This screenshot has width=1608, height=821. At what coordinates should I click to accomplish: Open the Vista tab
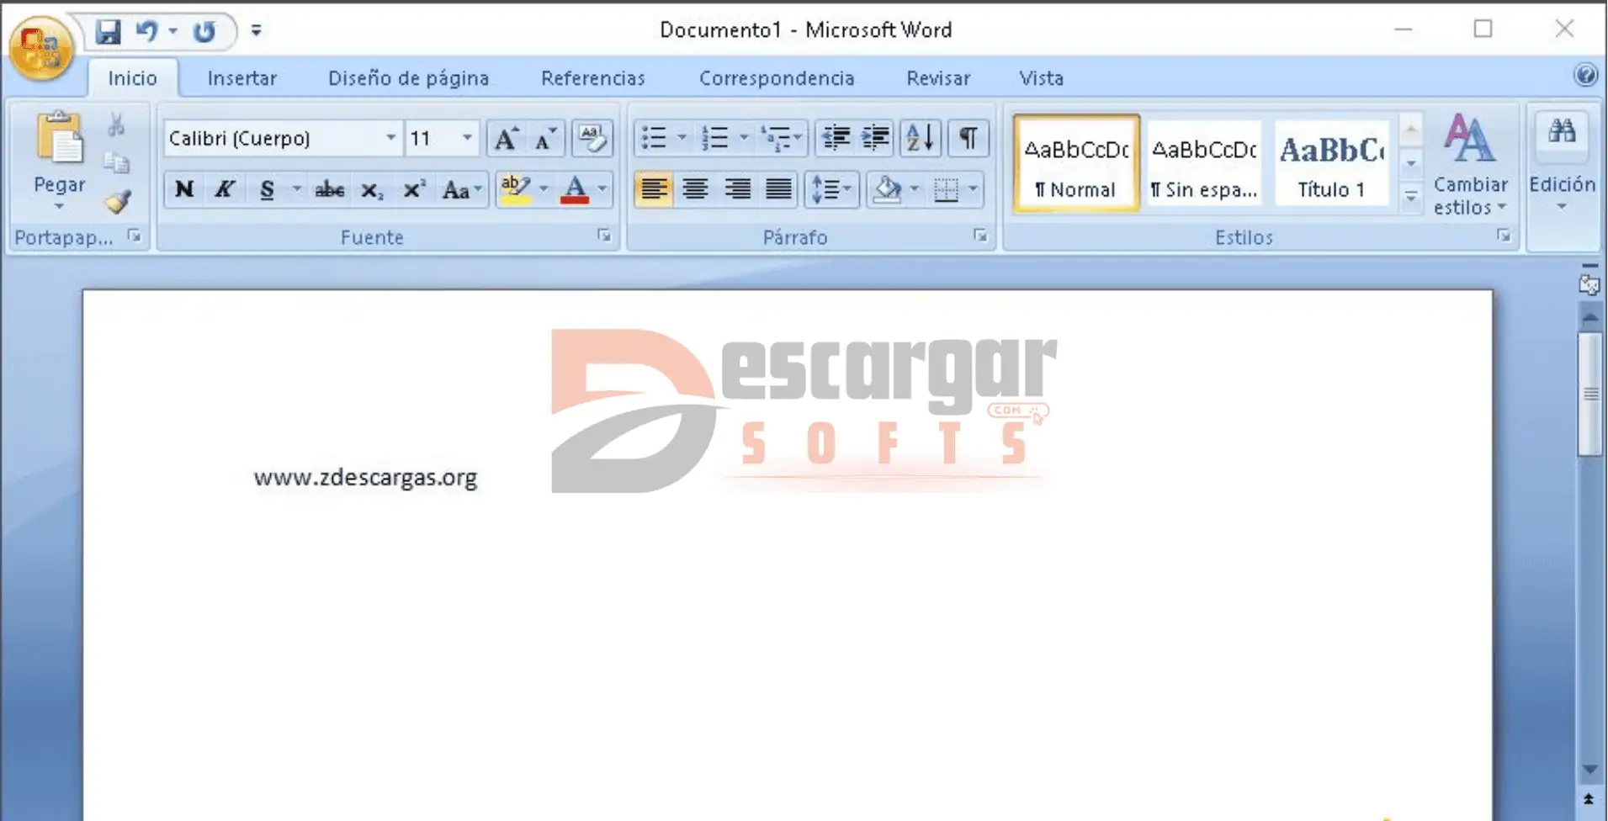1041,78
